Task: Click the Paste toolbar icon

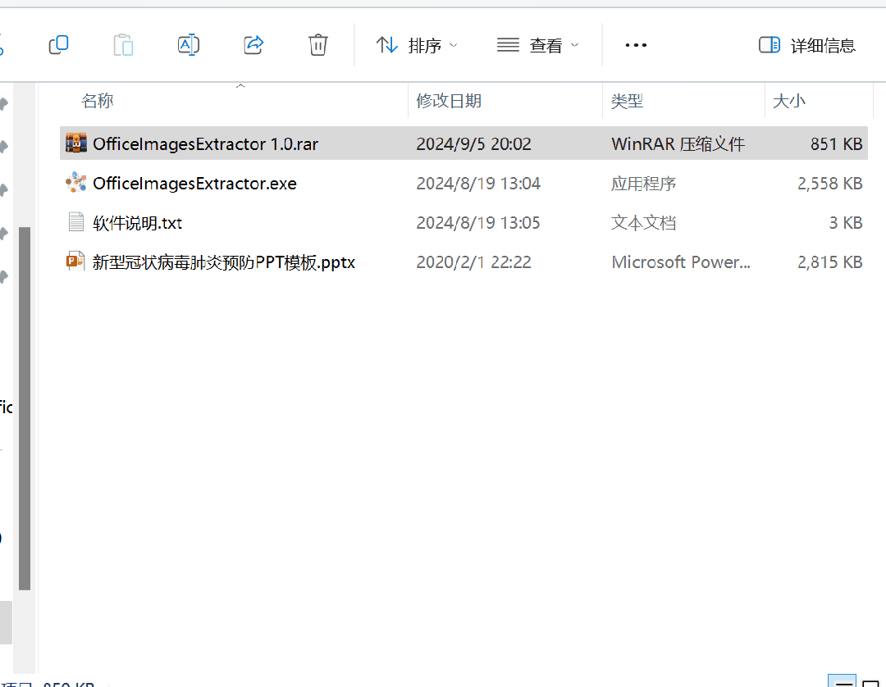Action: pyautogui.click(x=123, y=44)
